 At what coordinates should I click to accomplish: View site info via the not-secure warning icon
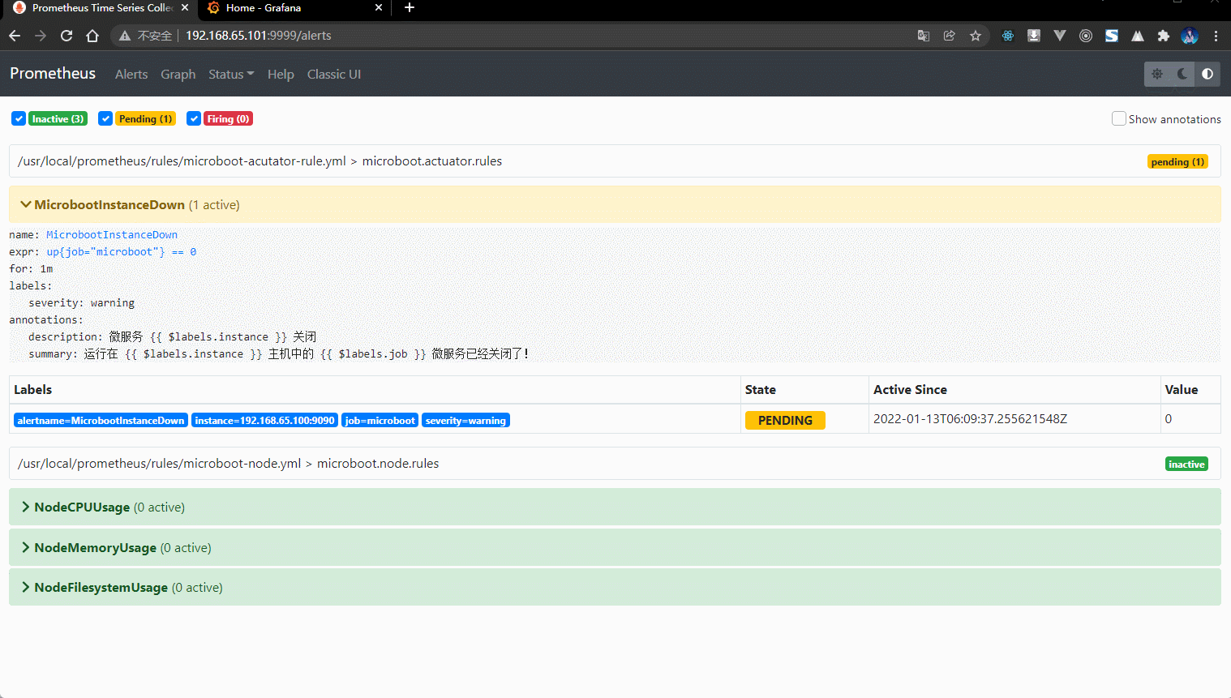click(125, 36)
